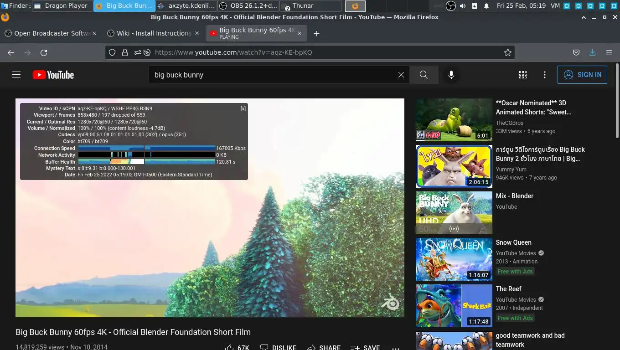Screen dimensions: 620x350
Task: Click the Firefox icon taskbar button
Action: pyautogui.click(x=355, y=6)
